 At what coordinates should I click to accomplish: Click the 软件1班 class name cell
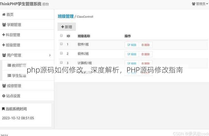click(x=83, y=44)
